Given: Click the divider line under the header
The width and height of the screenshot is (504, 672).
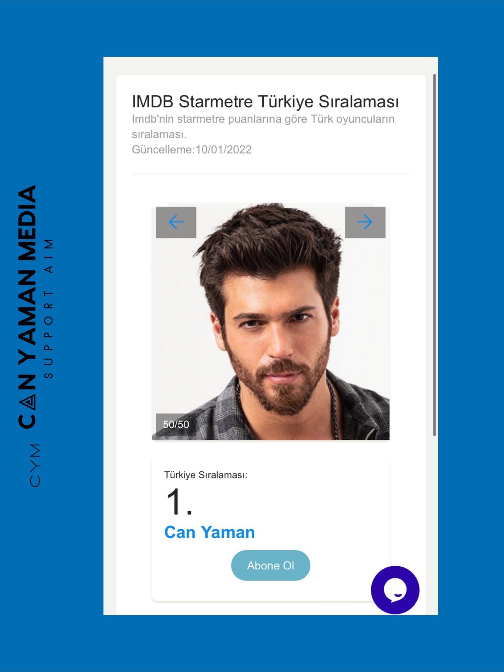Looking at the screenshot, I should (271, 174).
